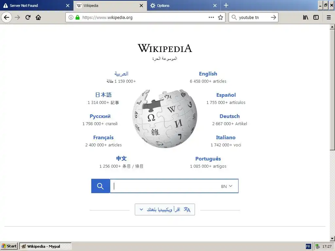
Task: Click the scrollbar down arrow
Action: (332, 239)
